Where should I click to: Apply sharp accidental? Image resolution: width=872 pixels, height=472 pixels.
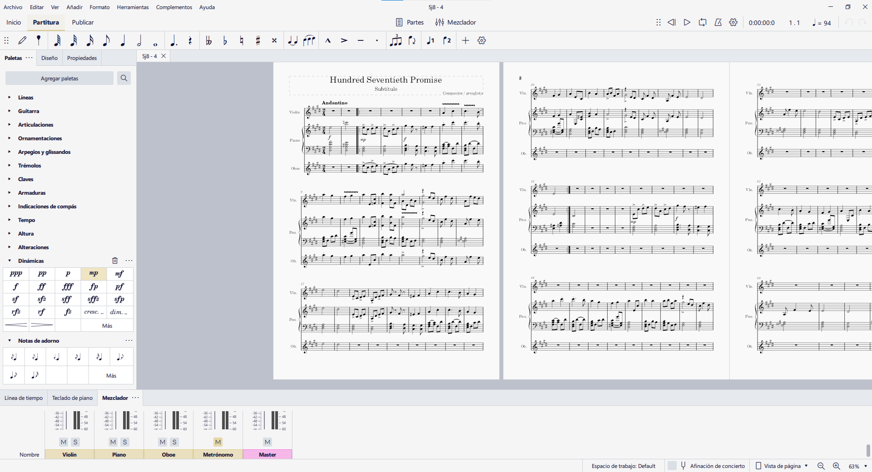pyautogui.click(x=258, y=40)
